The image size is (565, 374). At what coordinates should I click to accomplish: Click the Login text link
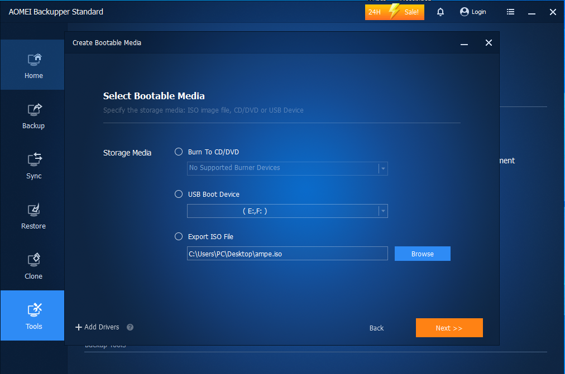click(x=479, y=12)
